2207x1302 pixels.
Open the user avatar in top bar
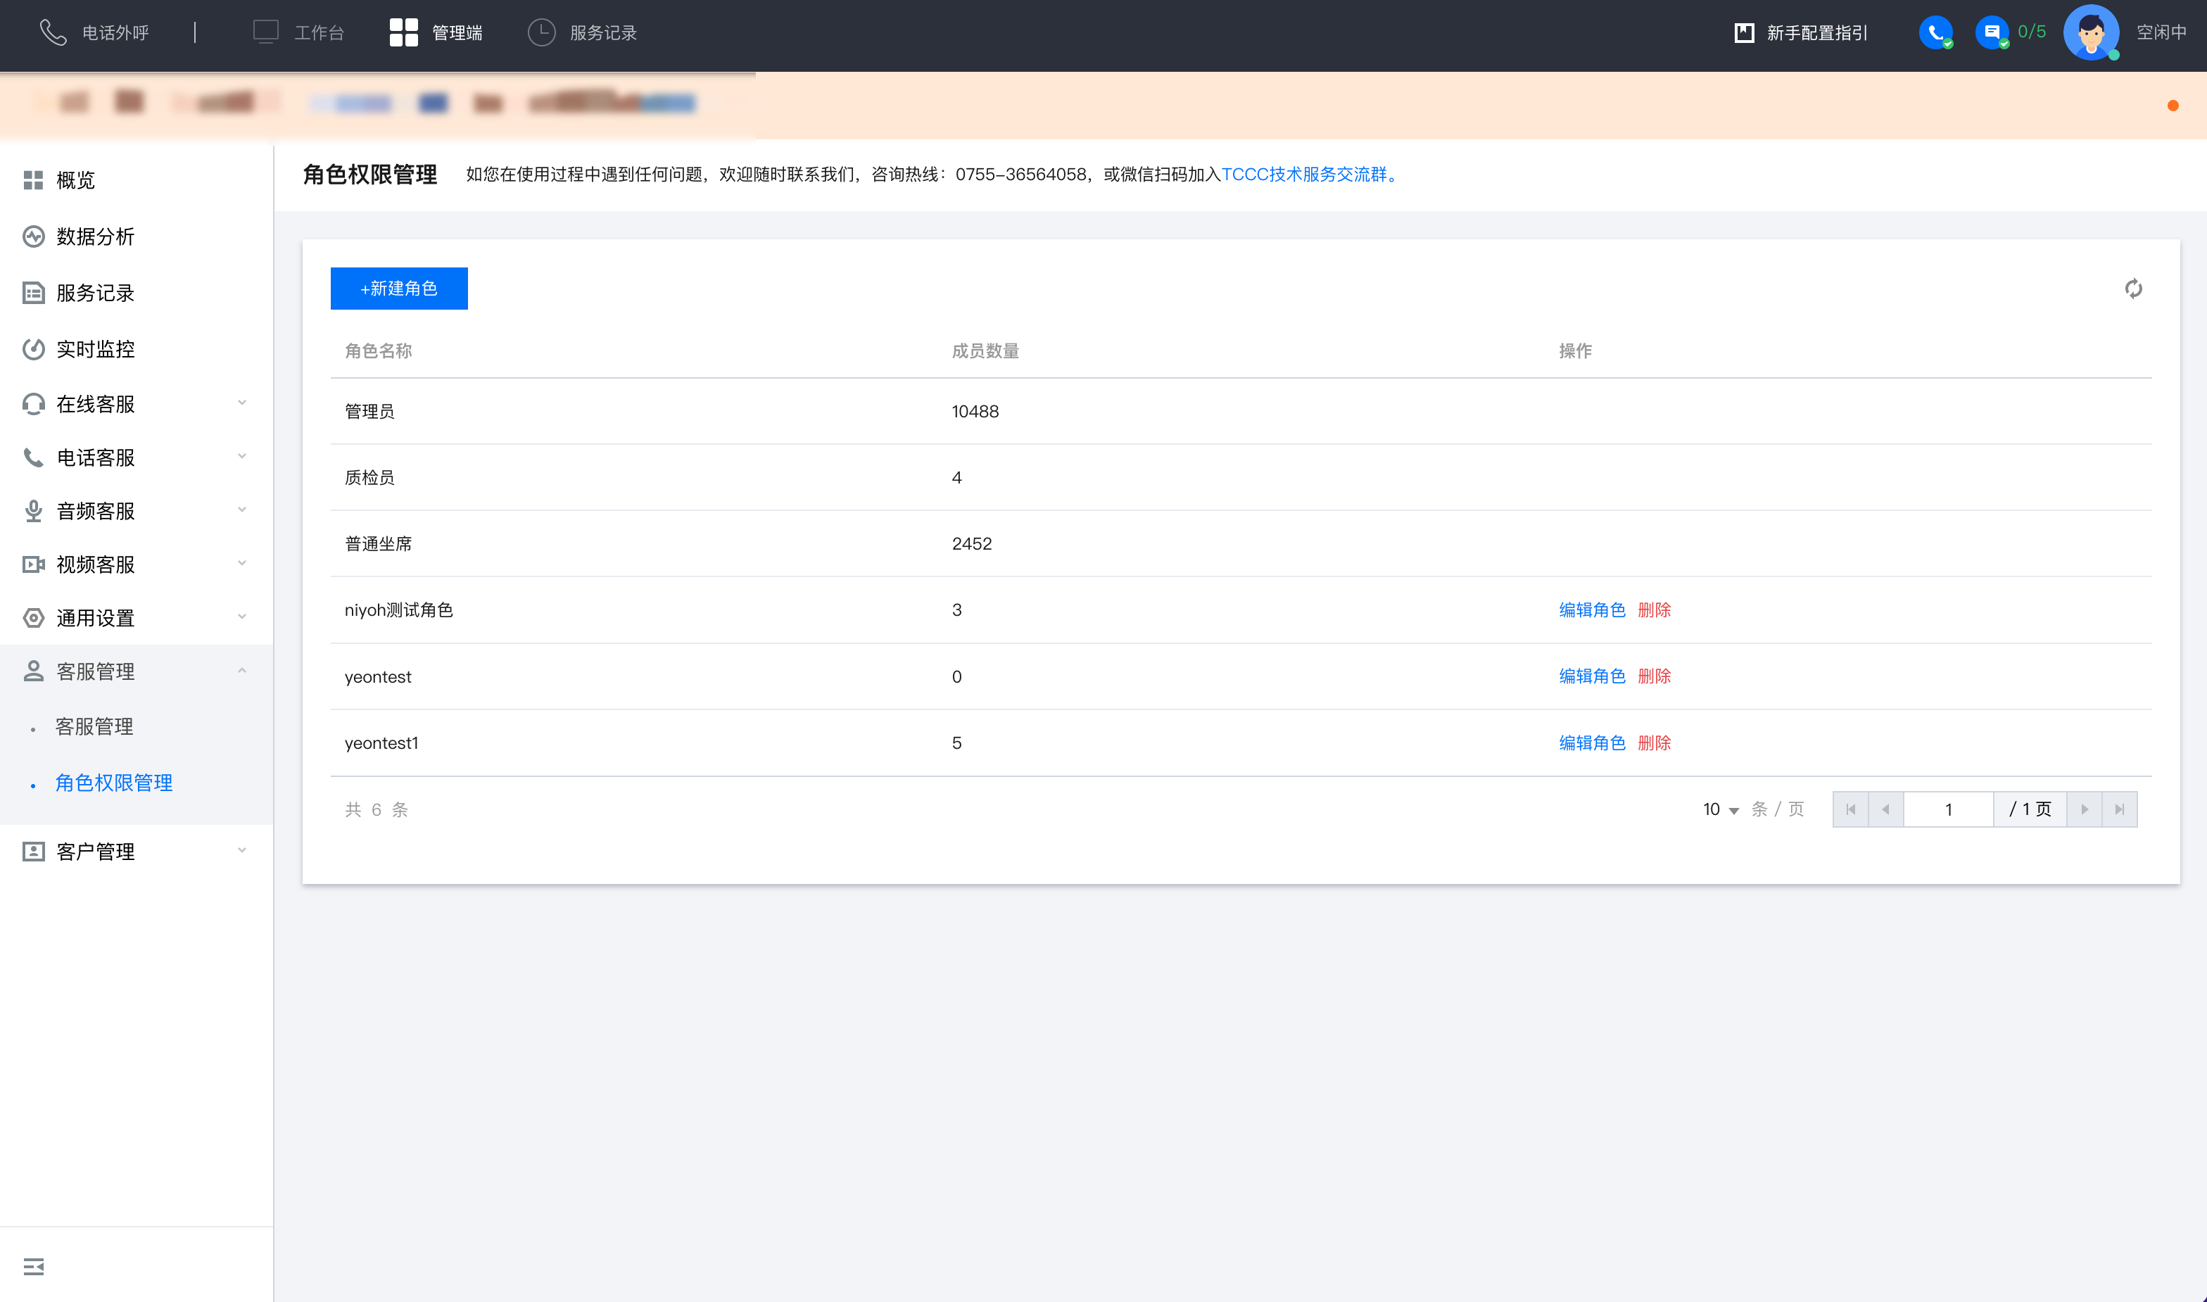pos(2090,32)
